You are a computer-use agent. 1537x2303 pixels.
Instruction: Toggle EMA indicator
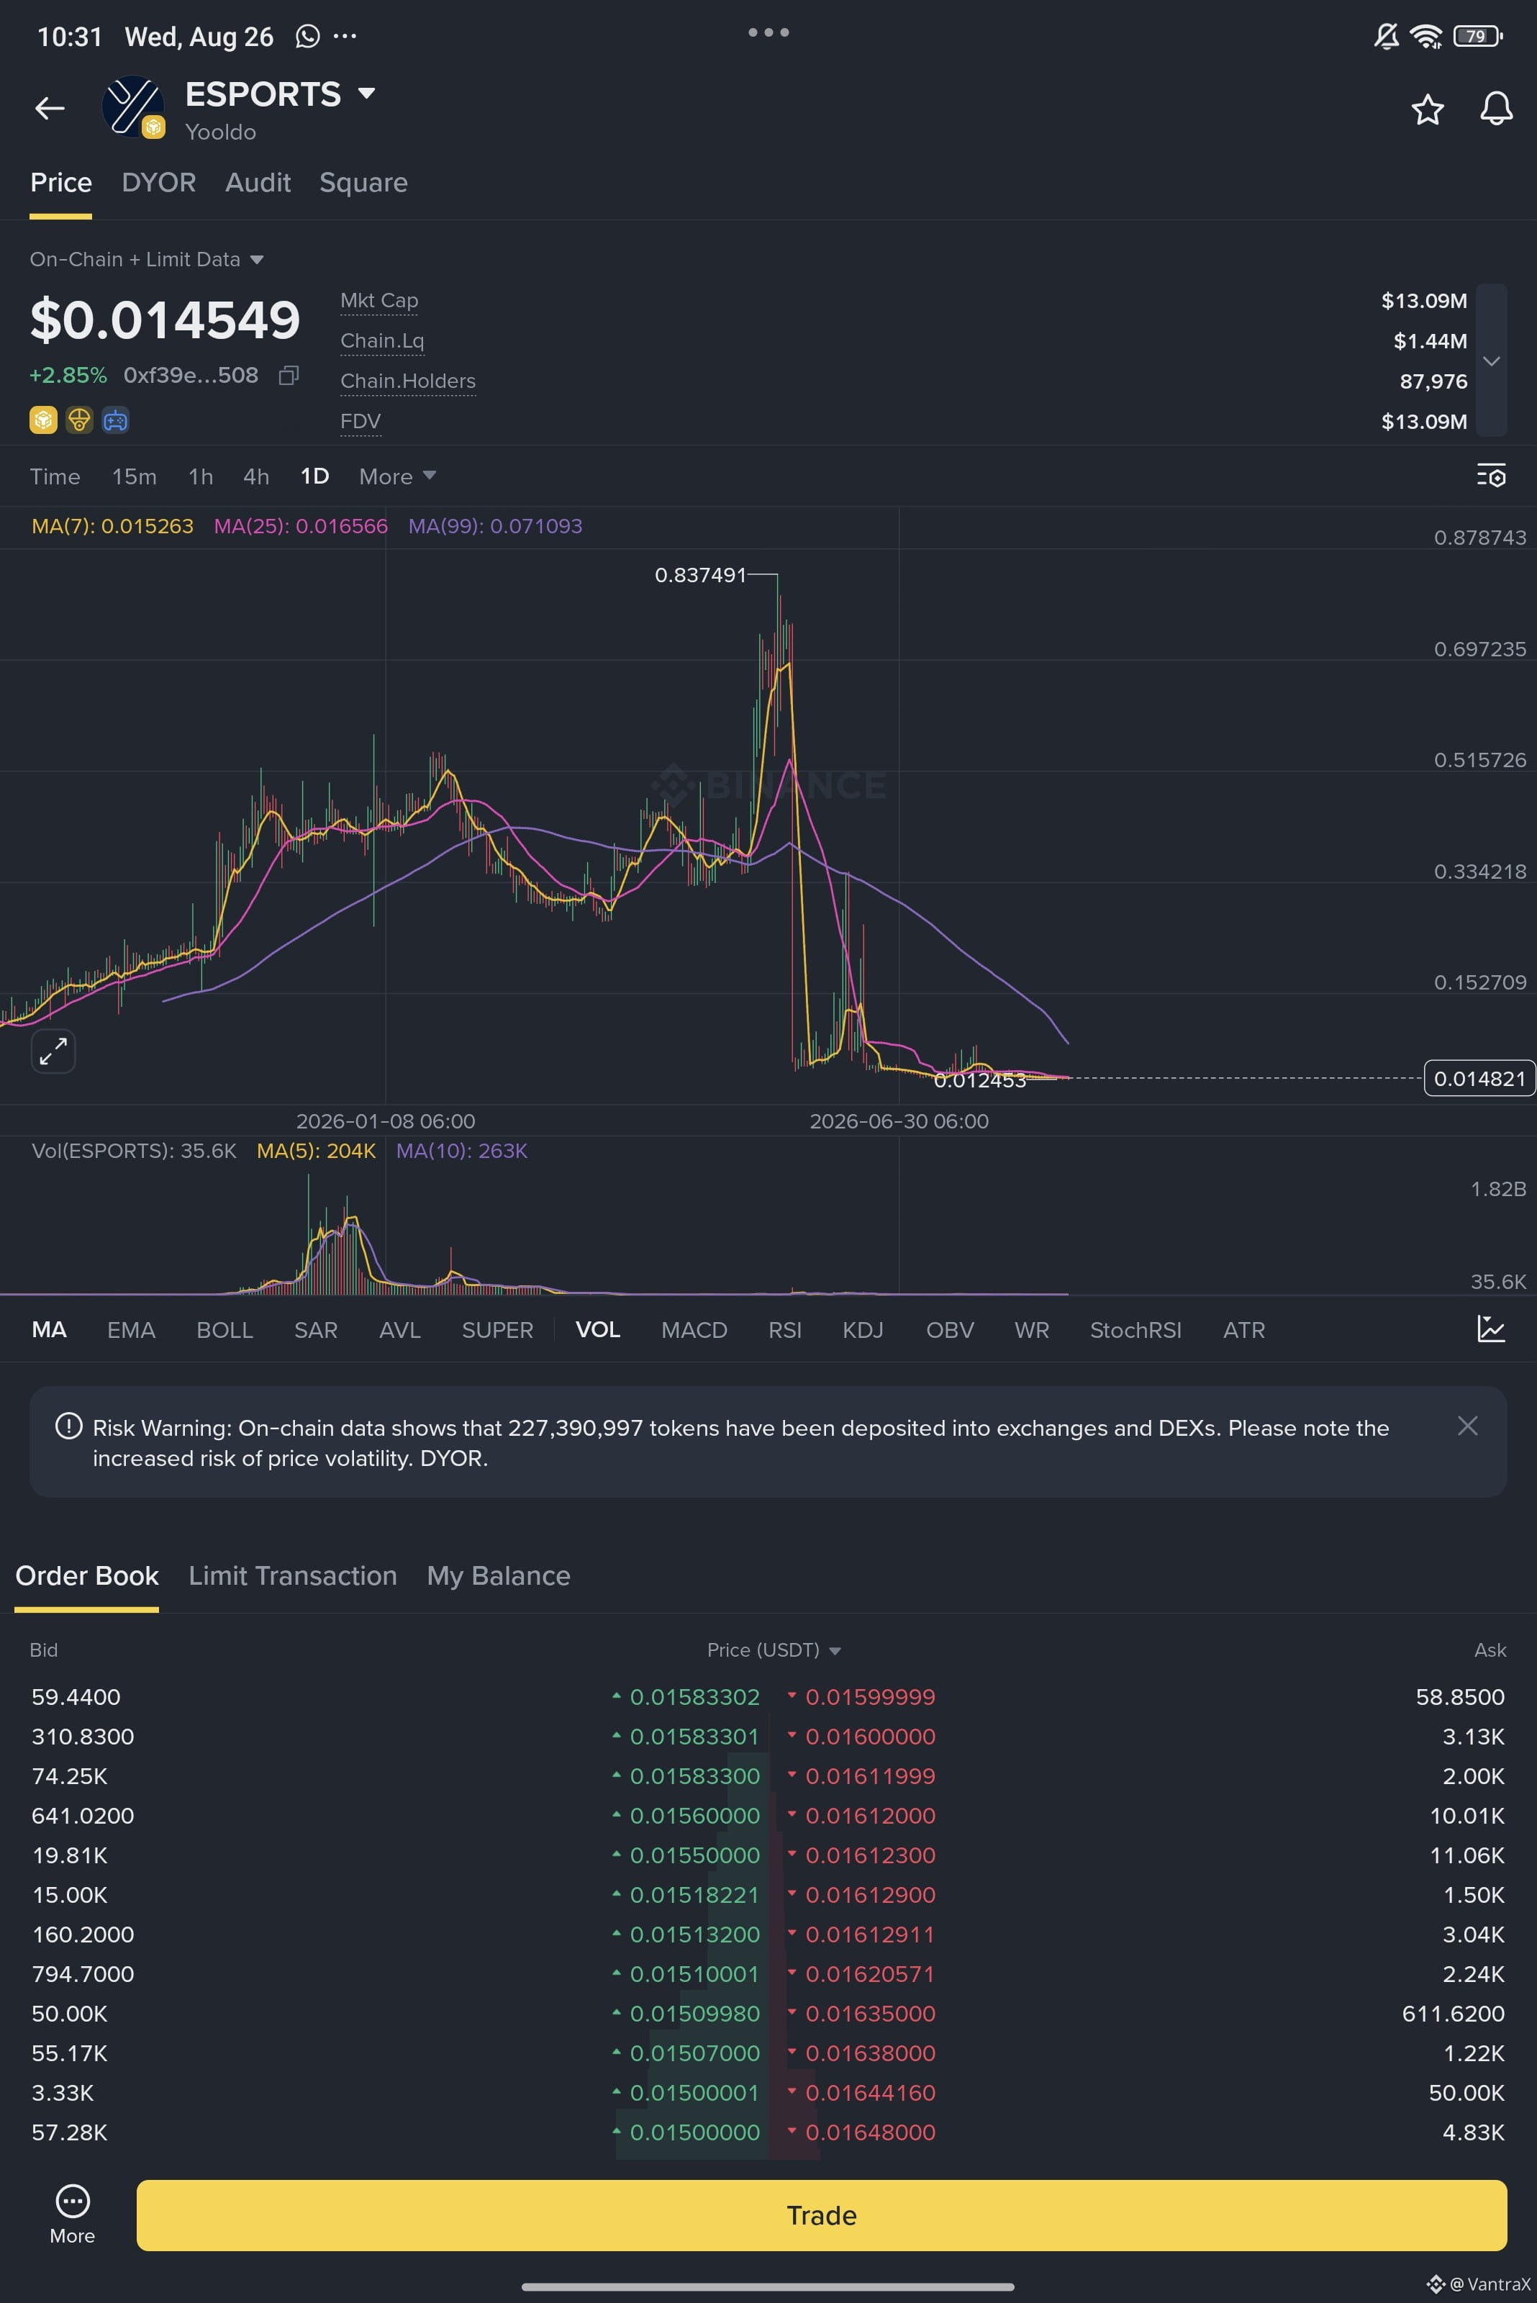point(132,1331)
